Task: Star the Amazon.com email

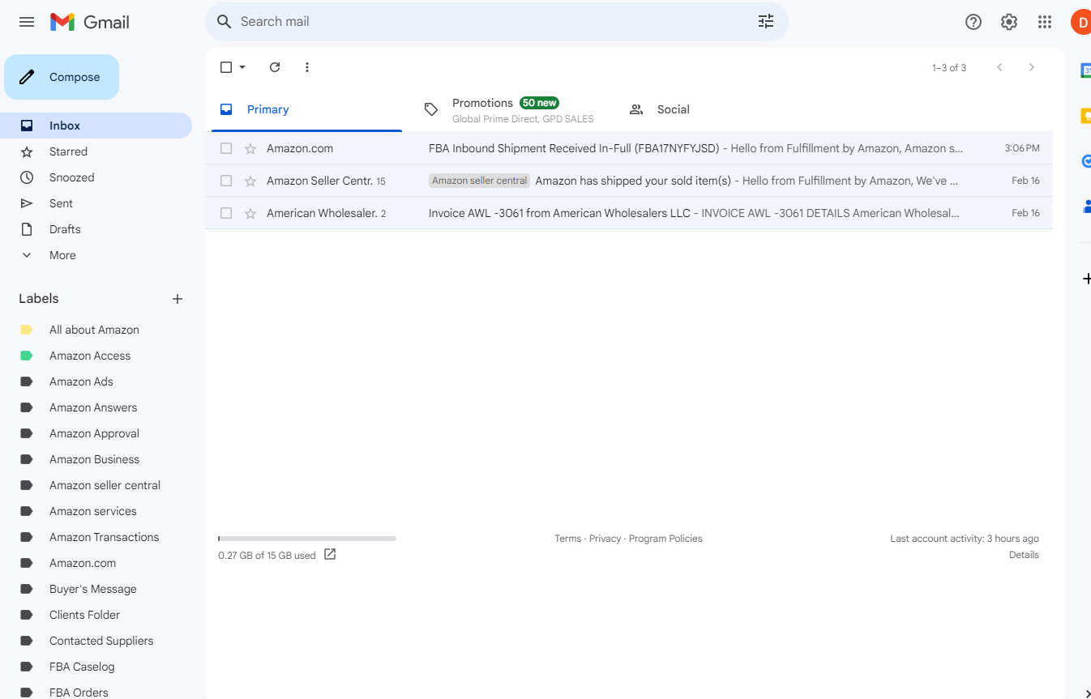Action: pos(250,148)
